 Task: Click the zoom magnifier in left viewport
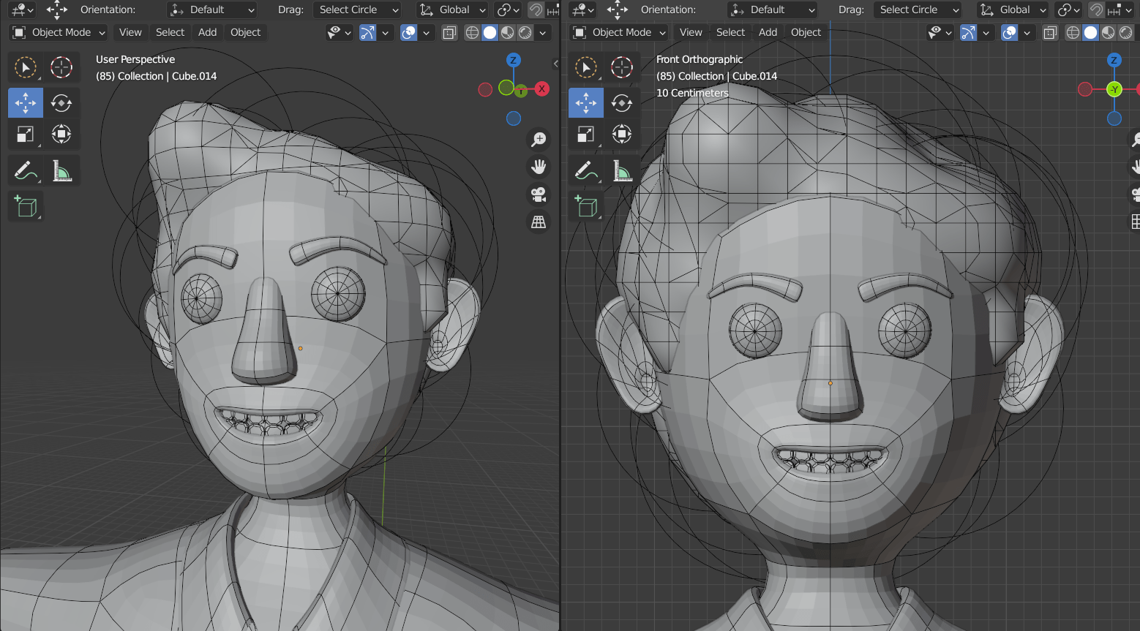[539, 139]
